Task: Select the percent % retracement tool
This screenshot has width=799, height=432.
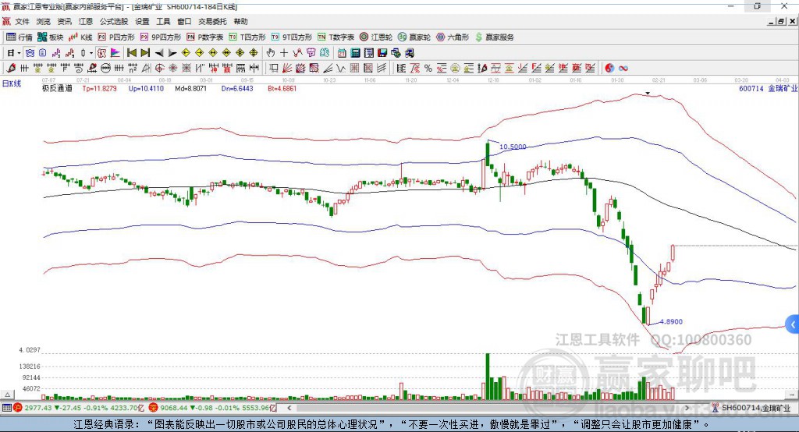Action: tap(428, 69)
